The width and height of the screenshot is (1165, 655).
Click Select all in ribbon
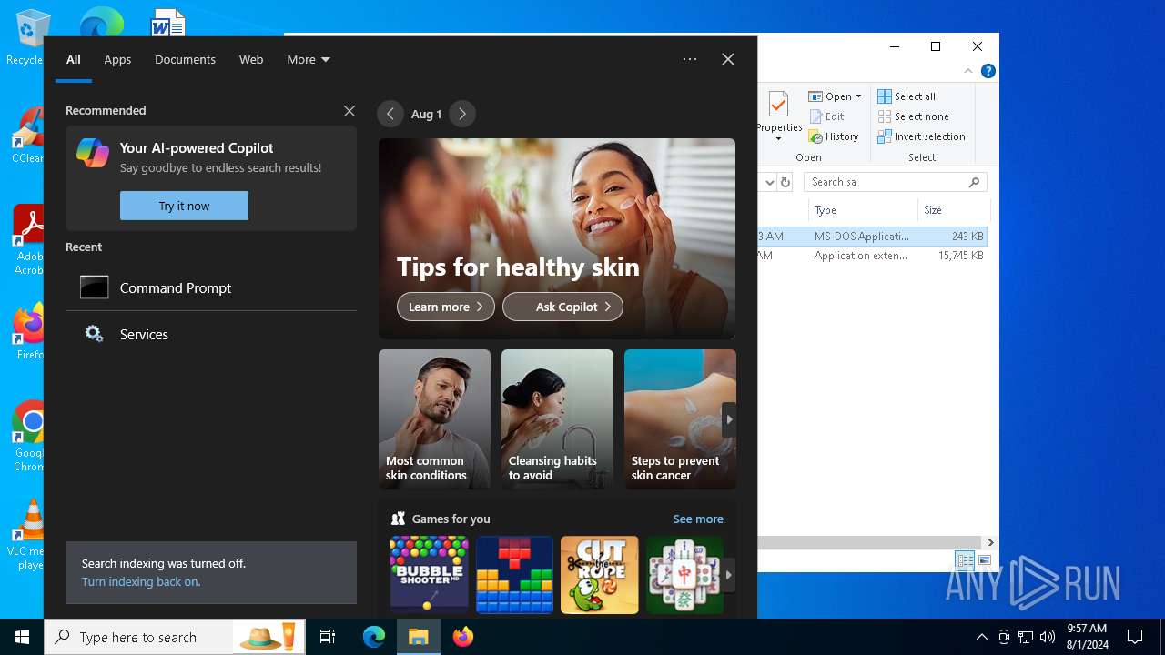[x=907, y=96]
